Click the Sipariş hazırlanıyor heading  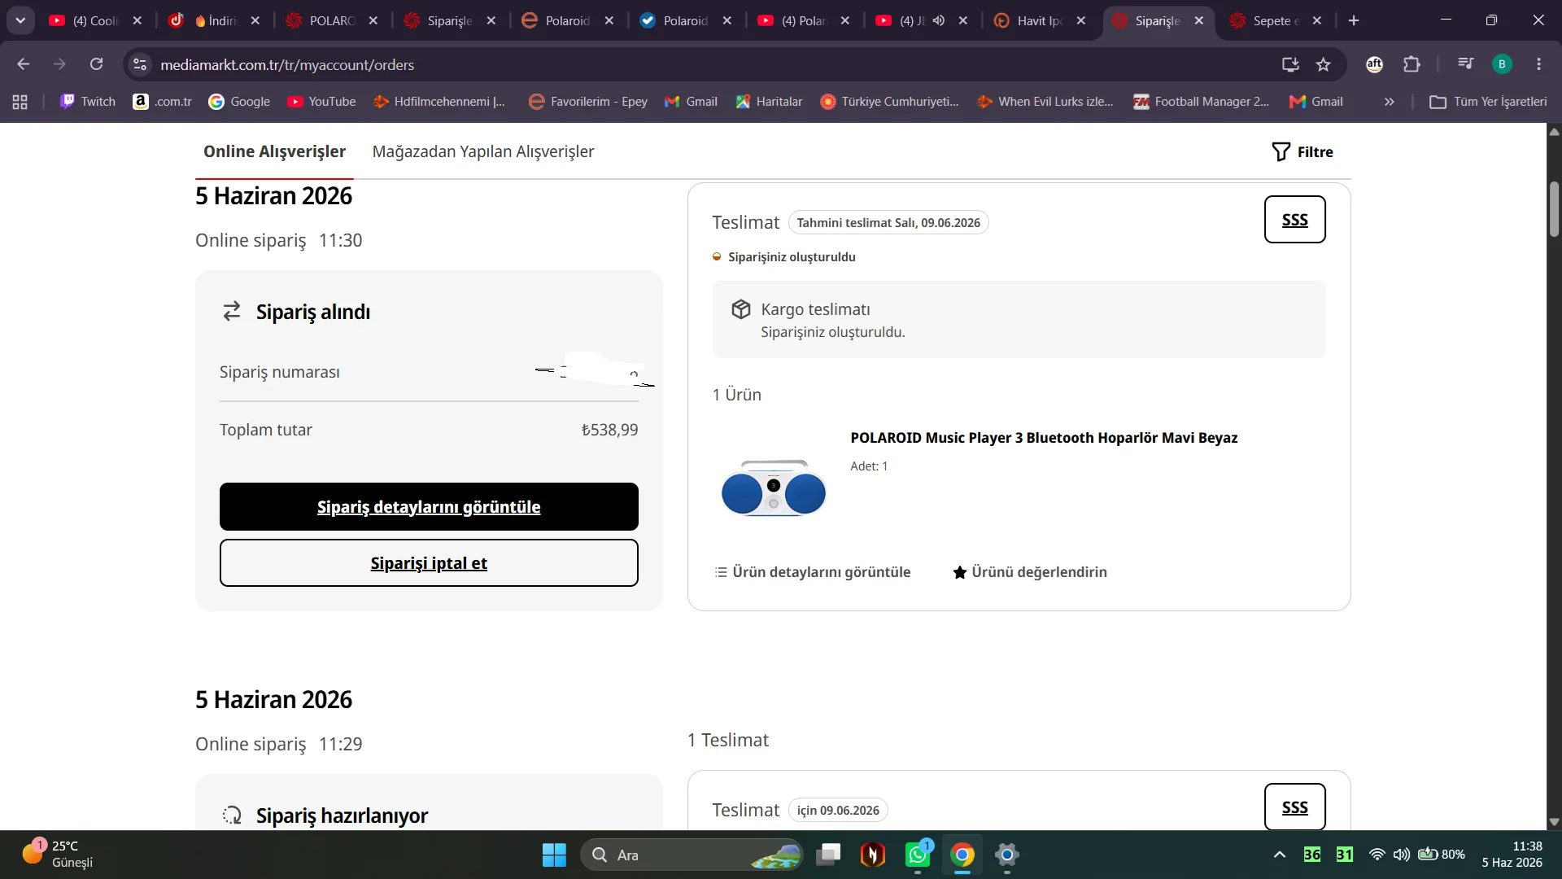pos(342,816)
